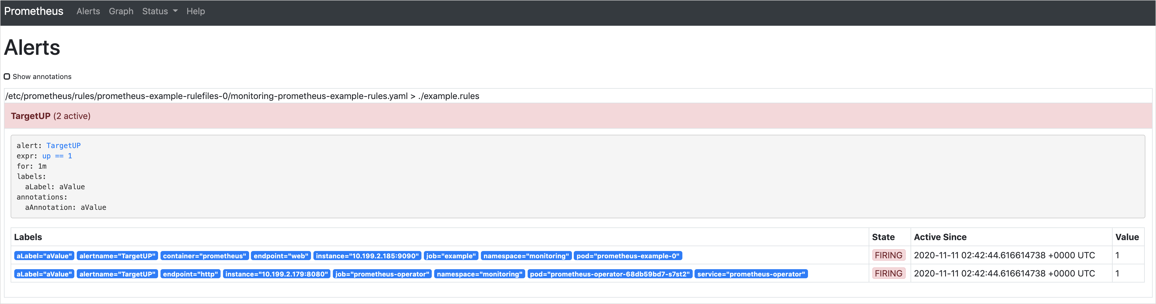Select the endpoint="web" label badge
Viewport: 1156px width, 304px height.
pyautogui.click(x=280, y=256)
